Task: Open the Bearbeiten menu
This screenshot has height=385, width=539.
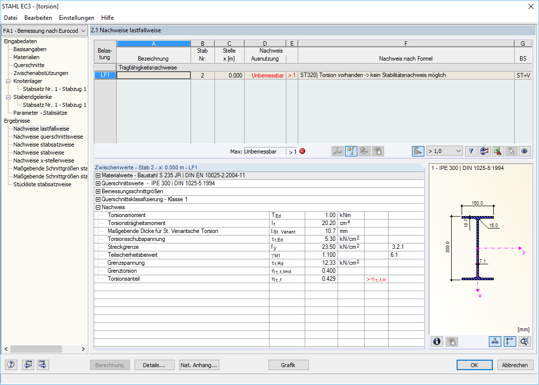Action: [38, 18]
